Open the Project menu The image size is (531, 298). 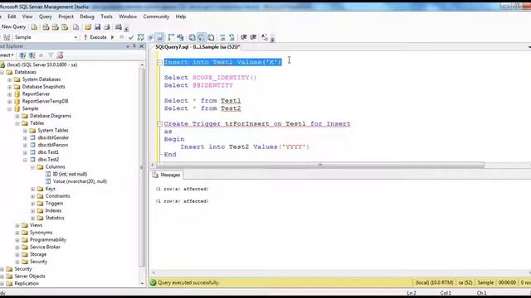click(66, 17)
